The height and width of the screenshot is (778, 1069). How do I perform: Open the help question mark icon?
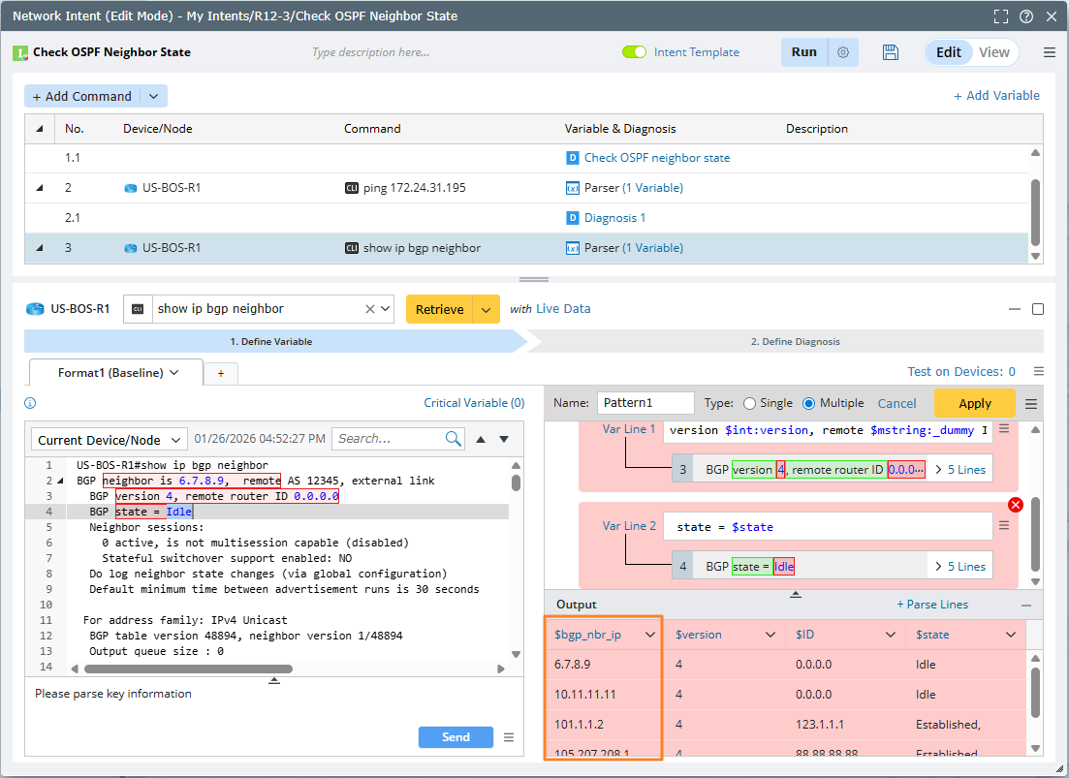coord(1025,16)
